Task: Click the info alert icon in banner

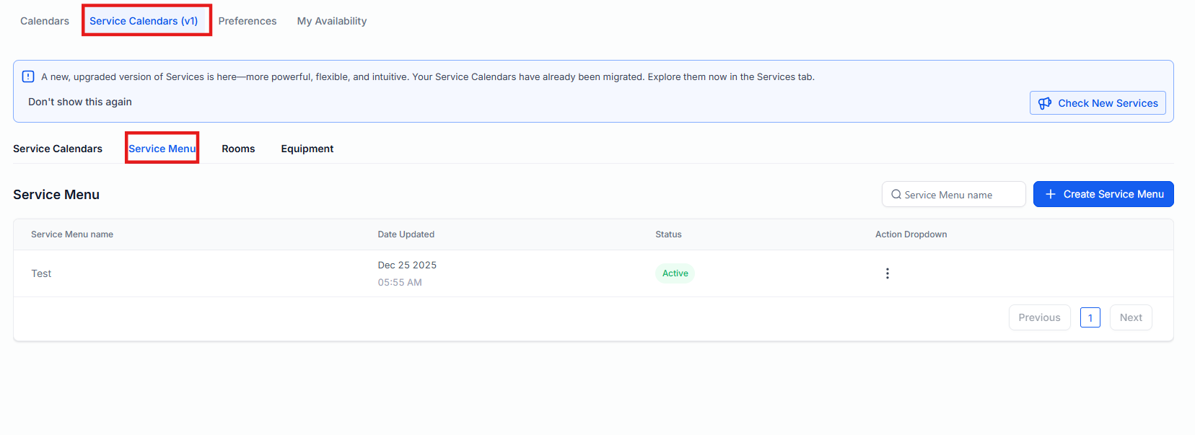Action: pyautogui.click(x=28, y=76)
